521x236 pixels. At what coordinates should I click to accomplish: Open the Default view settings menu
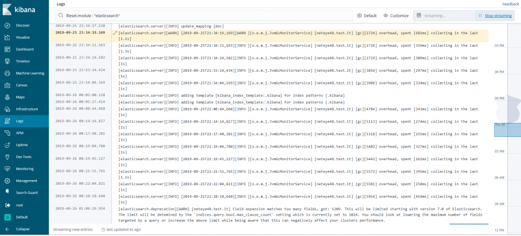tap(367, 16)
